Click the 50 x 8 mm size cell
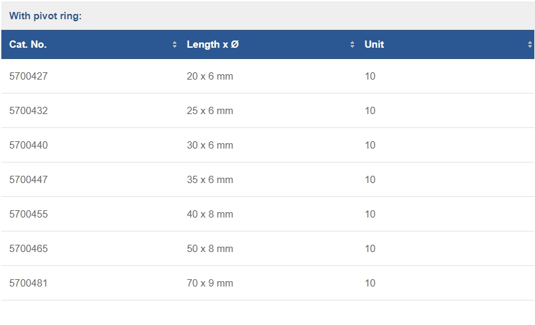Viewport: 535px width, 325px height. [210, 249]
